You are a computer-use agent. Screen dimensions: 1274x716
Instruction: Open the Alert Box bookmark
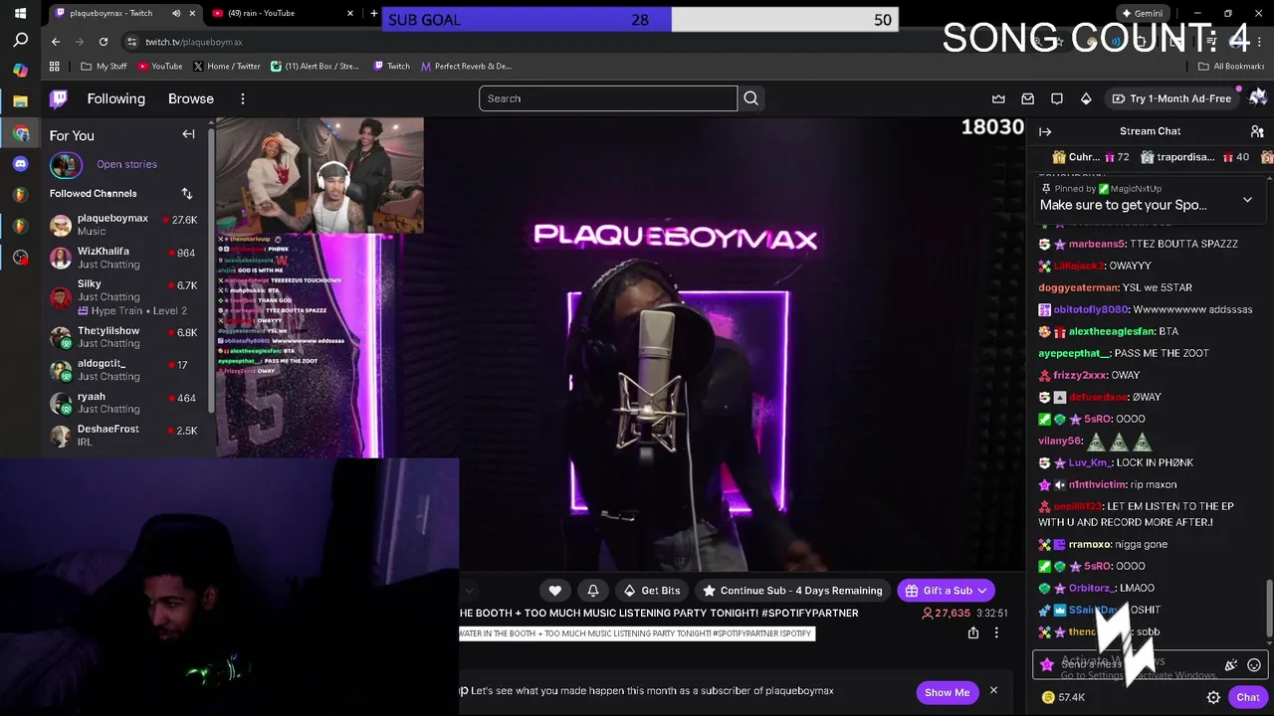[316, 67]
